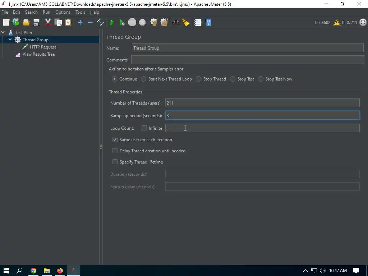Click the New test plan toolbar icon
The image size is (368, 276).
tap(6, 23)
